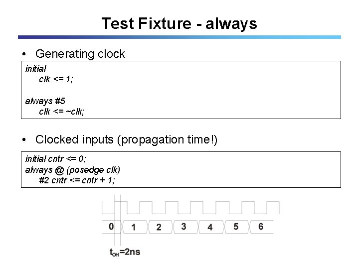Click the counter value 3 in waveform
This screenshot has width=359, height=269.
tap(183, 227)
